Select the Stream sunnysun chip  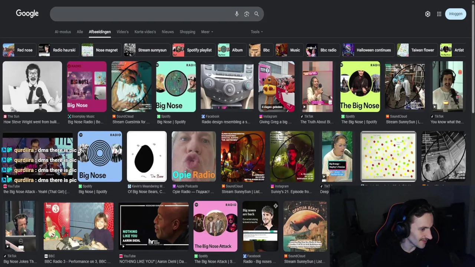coord(147,50)
